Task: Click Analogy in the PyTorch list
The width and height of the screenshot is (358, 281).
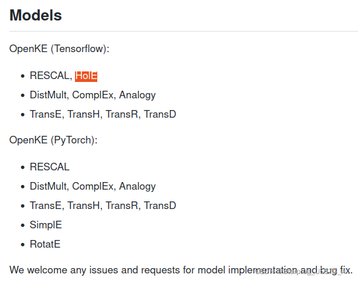Action: pyautogui.click(x=137, y=186)
